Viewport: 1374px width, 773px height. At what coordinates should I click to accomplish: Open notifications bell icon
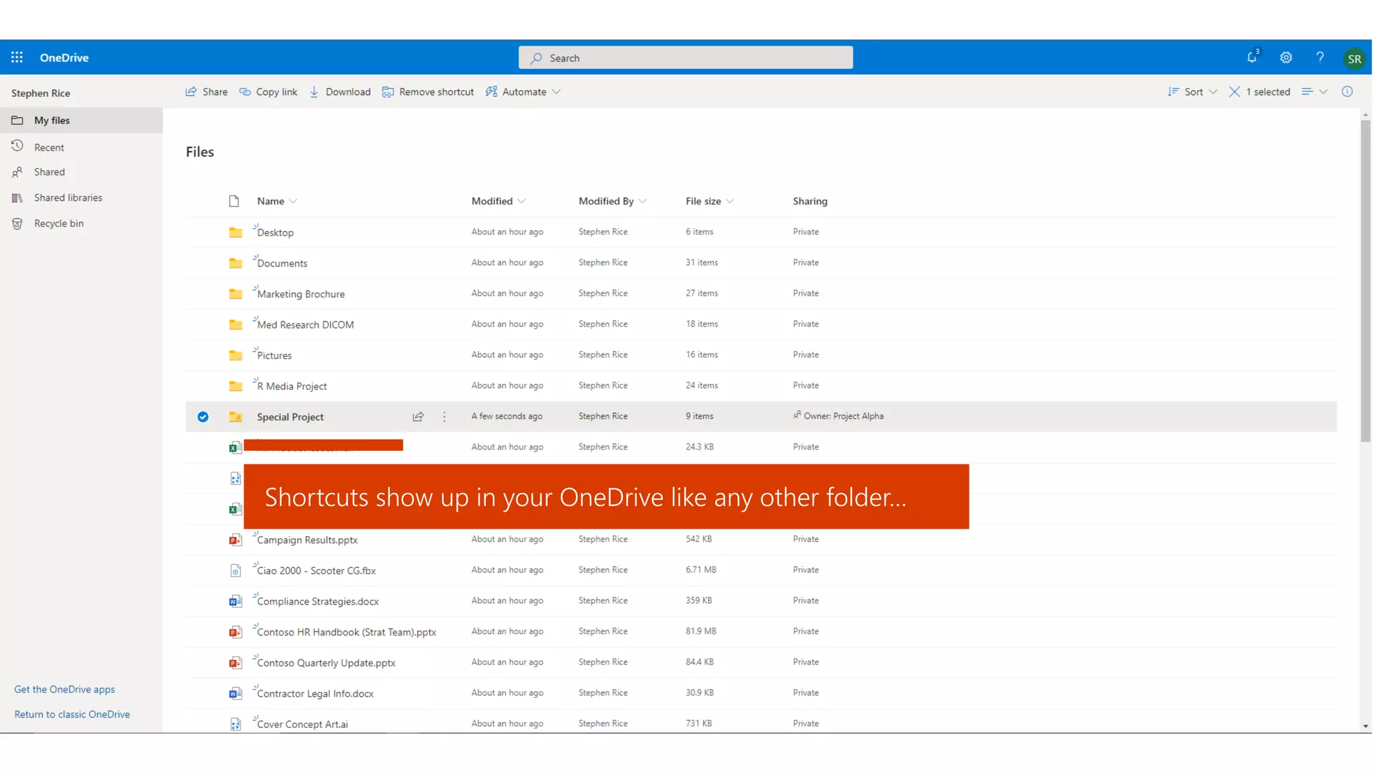[x=1252, y=58]
